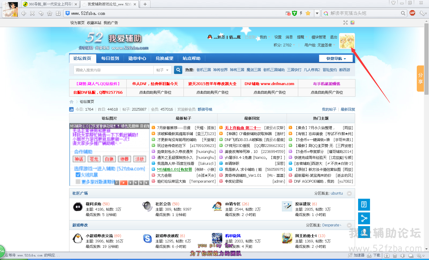The height and width of the screenshot is (260, 429).
Task: Open the 我的帖子 link
Action: [x=329, y=109]
